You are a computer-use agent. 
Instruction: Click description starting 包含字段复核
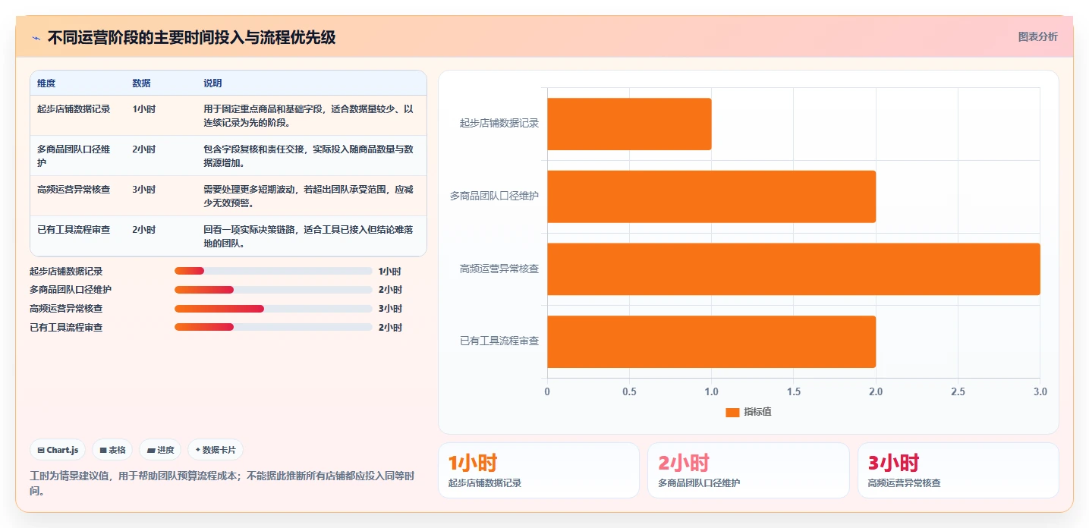click(309, 156)
